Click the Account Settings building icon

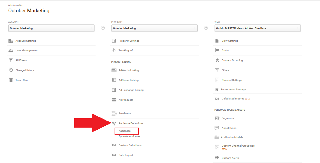(11, 41)
